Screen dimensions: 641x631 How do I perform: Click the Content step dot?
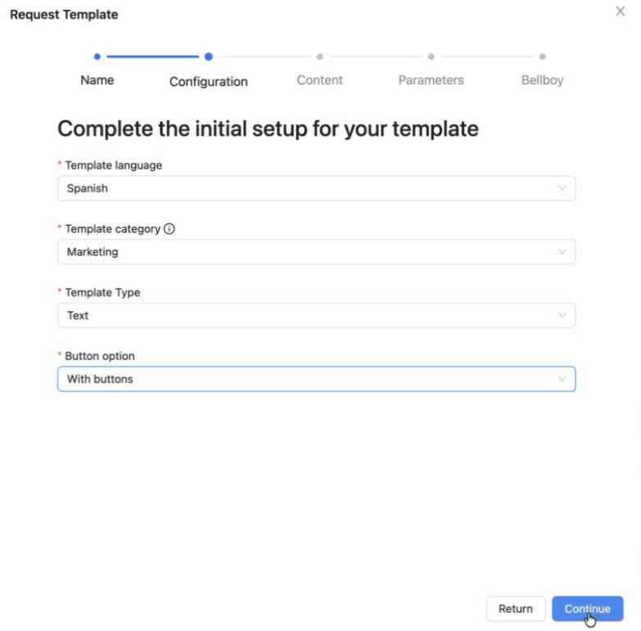click(319, 56)
